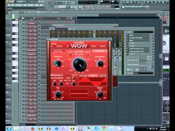This screenshot has width=175, height=131.
Task: Click the Master knob in WOW
Action: [x=100, y=94]
